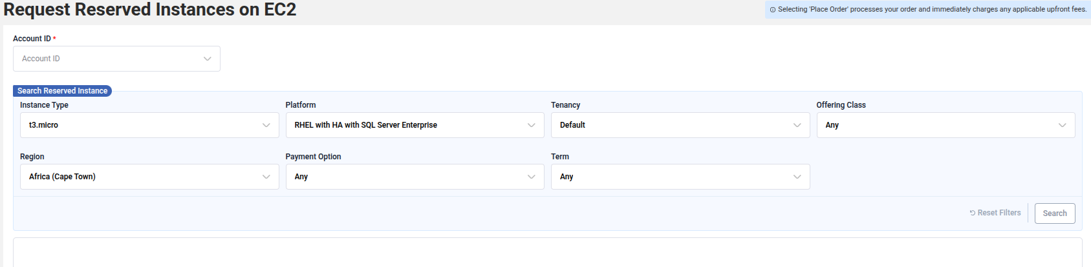1091x267 pixels.
Task: Click the chevron arrow of the Term box
Action: [797, 177]
